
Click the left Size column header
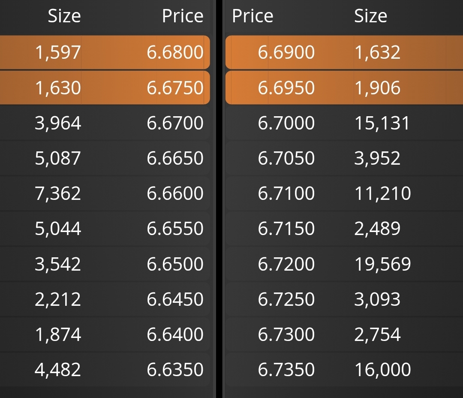pyautogui.click(x=64, y=16)
